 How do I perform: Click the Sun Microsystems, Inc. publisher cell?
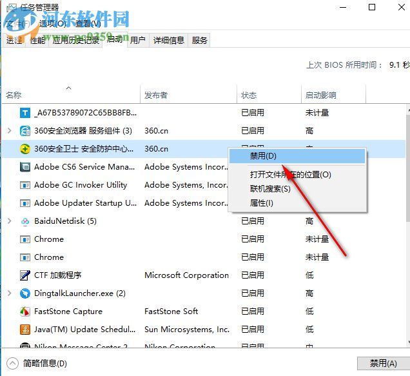(187, 330)
